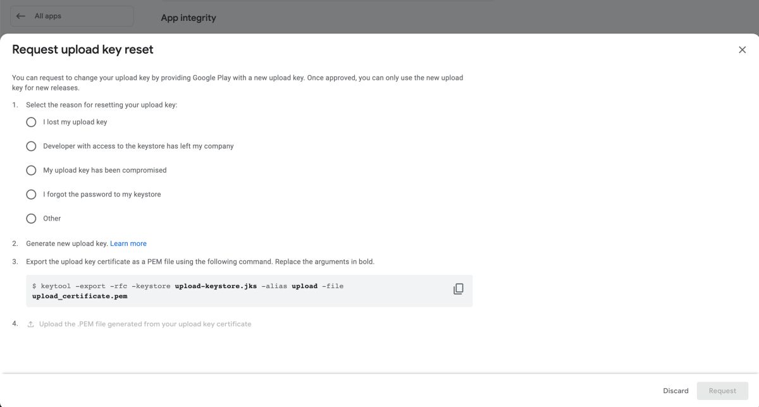Click the upload icon for the .PEM file
Image resolution: width=759 pixels, height=407 pixels.
tap(30, 324)
